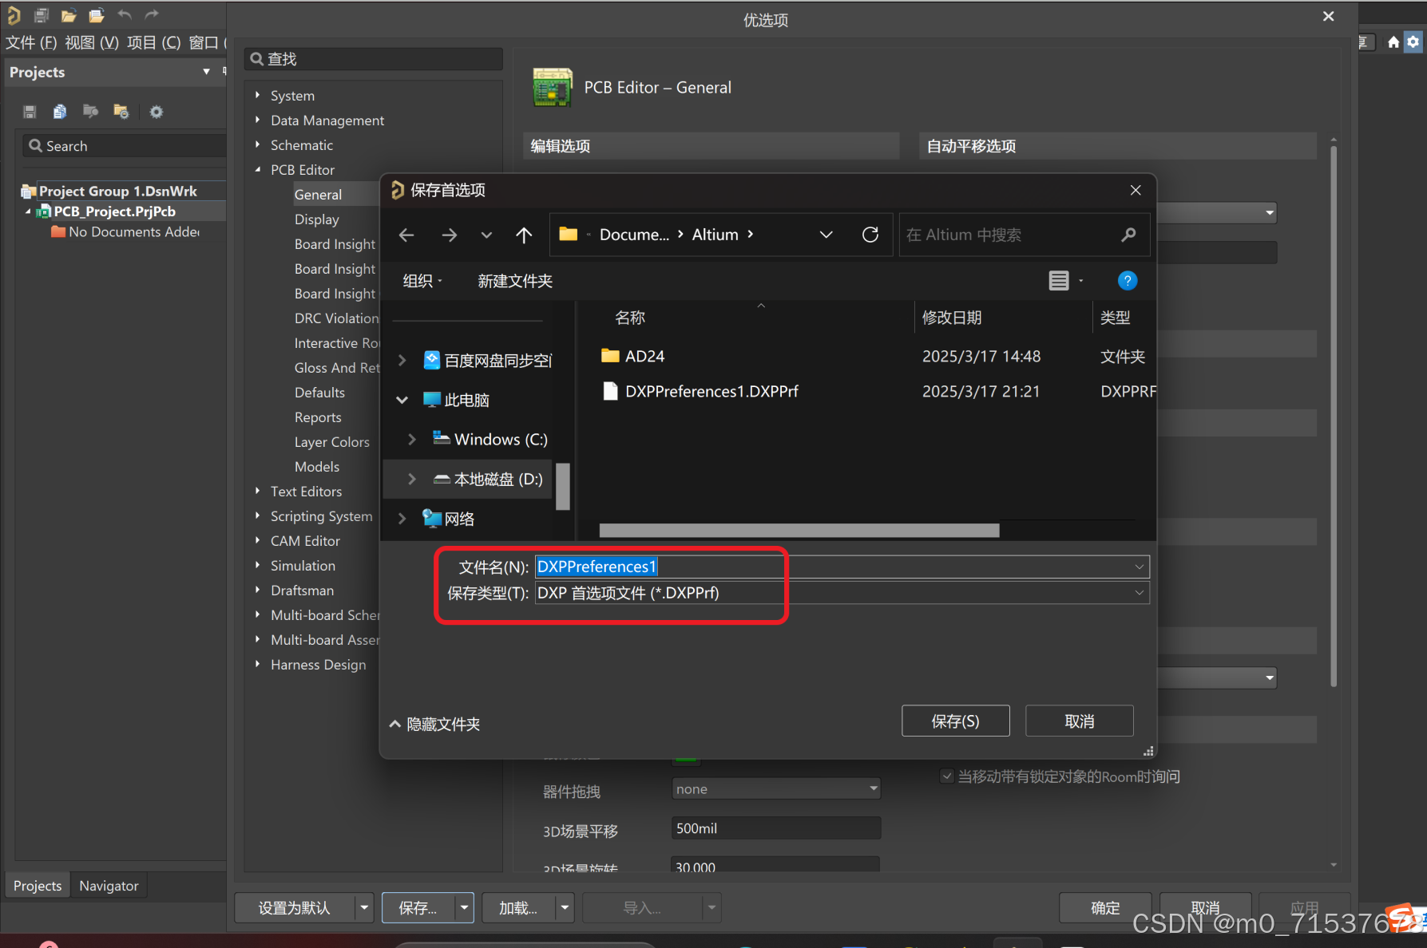Screen dimensions: 1427x948
Task: Expand 百度网盘同步空间 tree node
Action: [x=402, y=361]
